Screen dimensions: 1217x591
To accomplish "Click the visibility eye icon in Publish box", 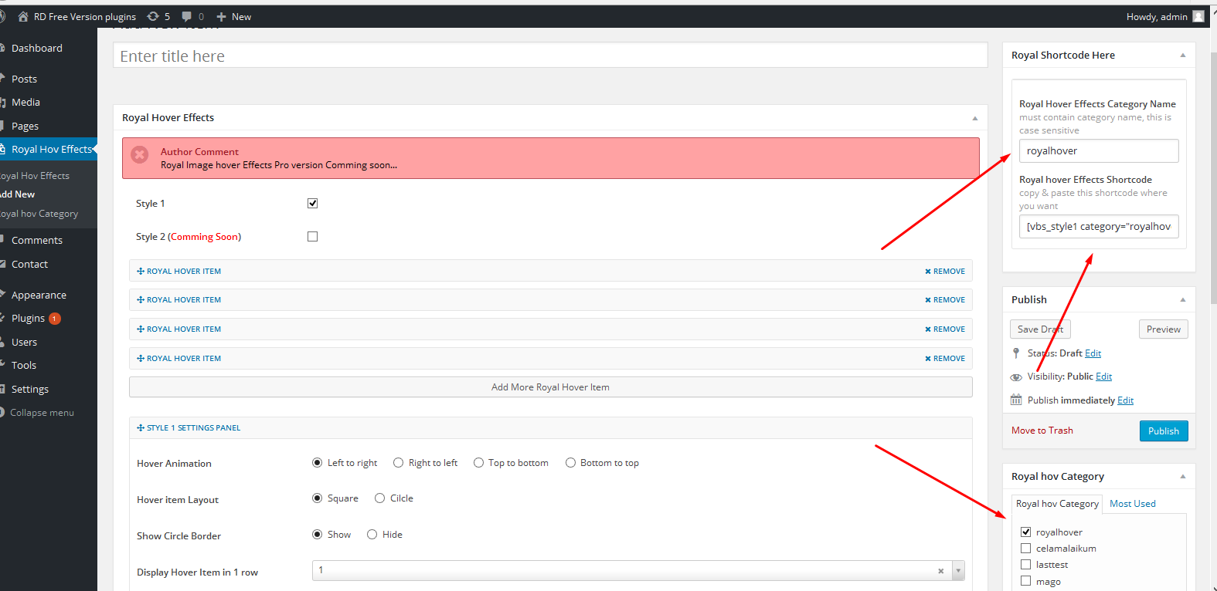I will click(x=1016, y=377).
